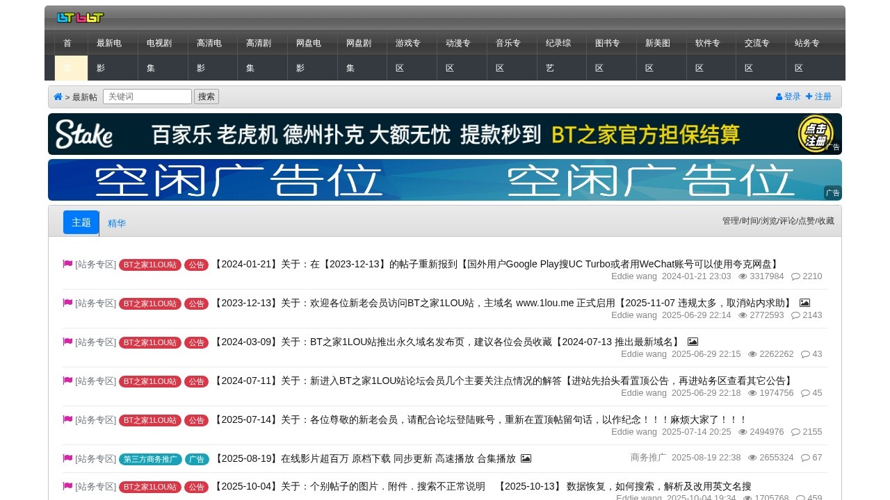Open the 2024-07-11 announcement post
The image size is (890, 500).
tap(503, 381)
